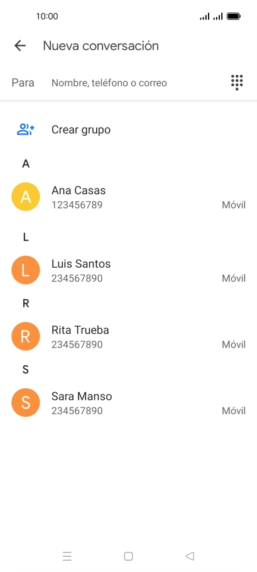Tap the back arrow icon

point(20,46)
